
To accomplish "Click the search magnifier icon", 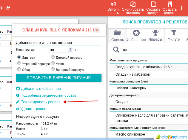I will click(116, 50).
